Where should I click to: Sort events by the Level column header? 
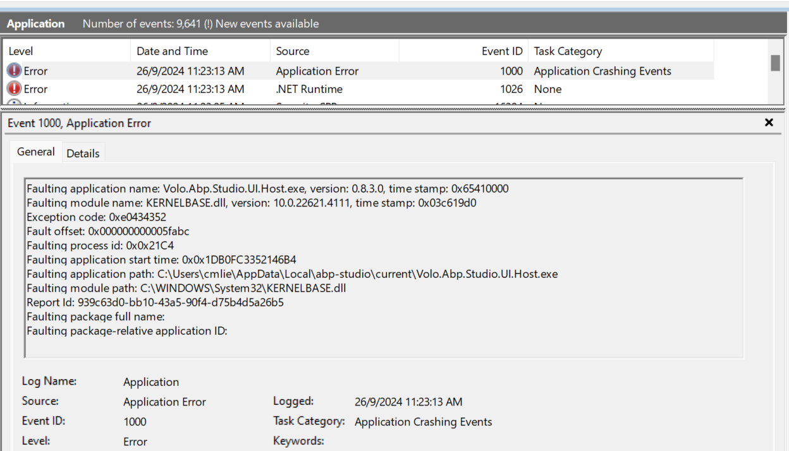tap(21, 51)
